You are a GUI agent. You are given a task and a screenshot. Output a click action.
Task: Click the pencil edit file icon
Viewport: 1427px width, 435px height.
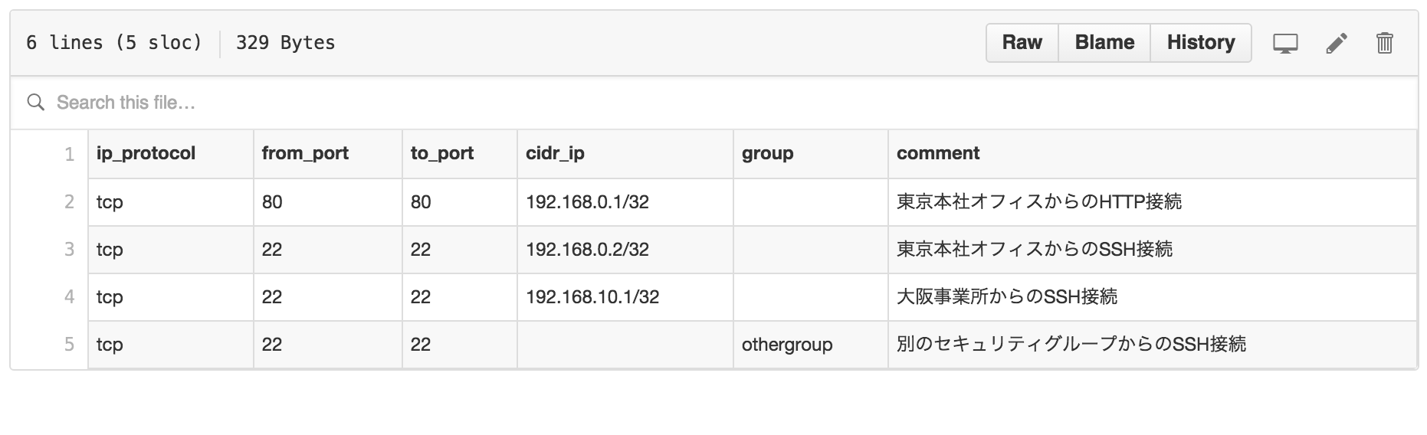pyautogui.click(x=1336, y=44)
